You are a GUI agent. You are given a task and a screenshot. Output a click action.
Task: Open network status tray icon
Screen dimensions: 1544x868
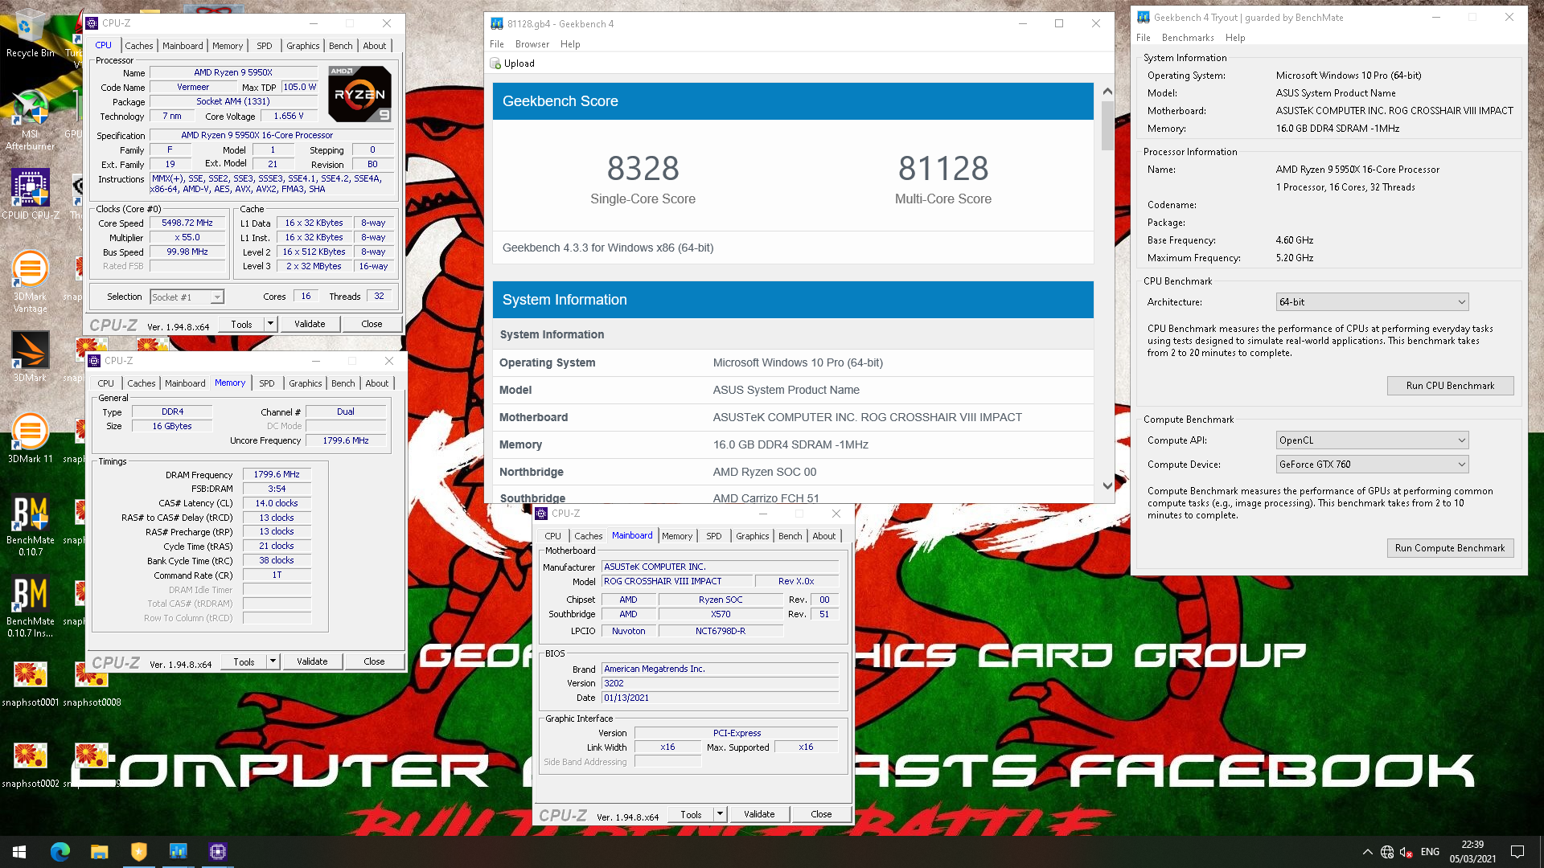pyautogui.click(x=1387, y=852)
